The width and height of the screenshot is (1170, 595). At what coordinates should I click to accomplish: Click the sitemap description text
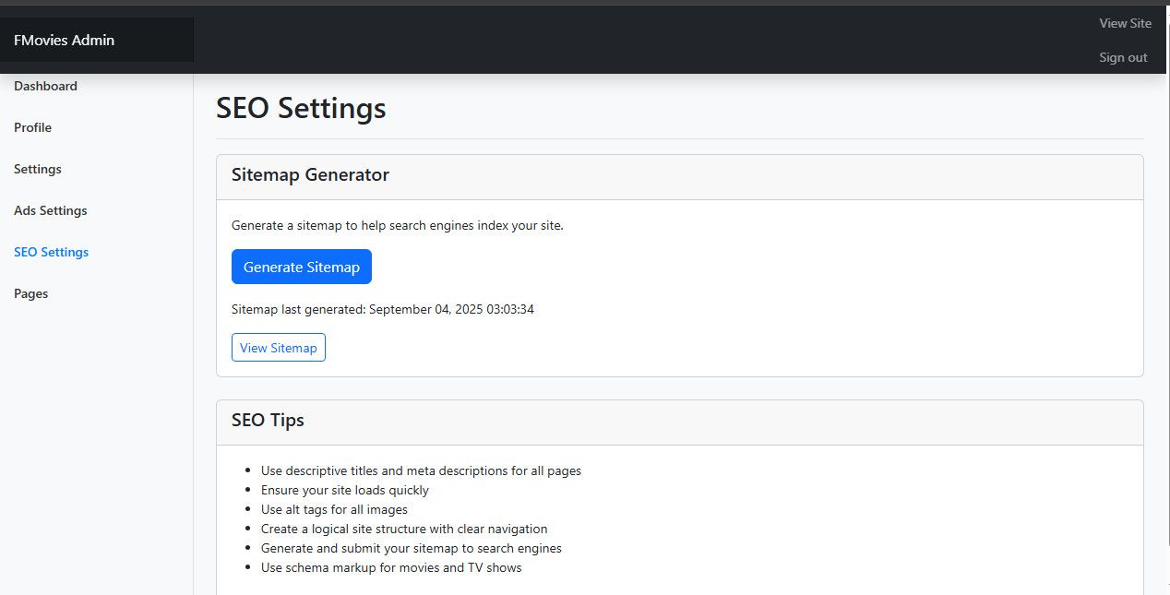tap(397, 225)
